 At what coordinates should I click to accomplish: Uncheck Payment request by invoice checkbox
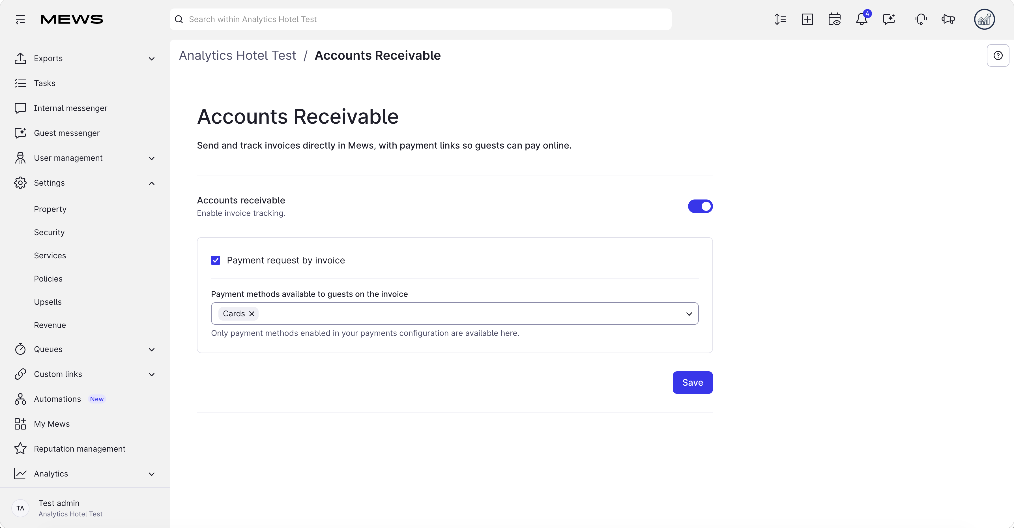pyautogui.click(x=215, y=260)
